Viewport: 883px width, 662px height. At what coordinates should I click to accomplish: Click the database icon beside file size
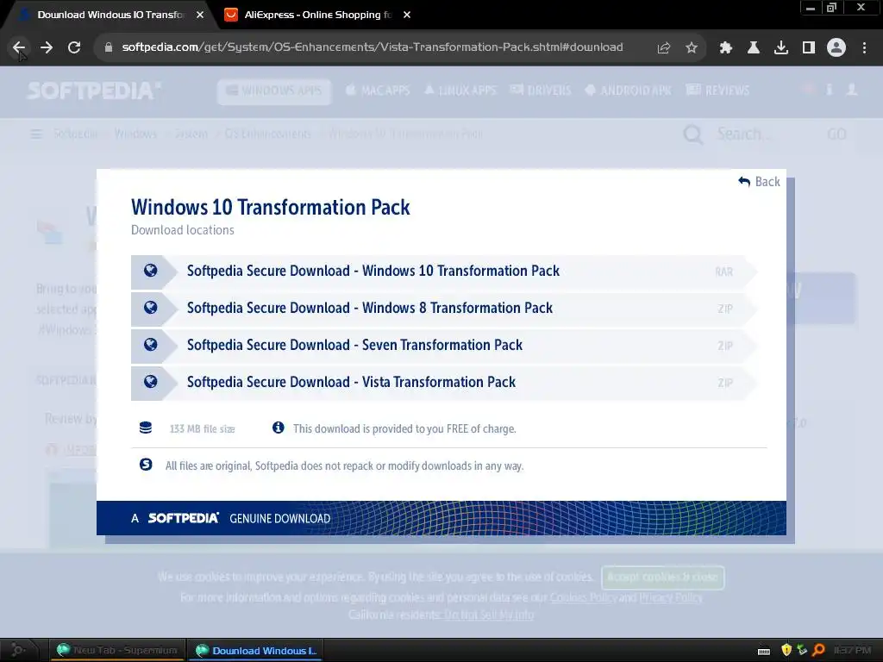[145, 428]
